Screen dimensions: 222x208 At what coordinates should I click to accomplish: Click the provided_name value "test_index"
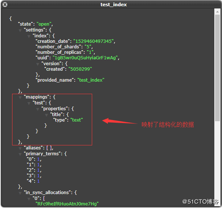pyautogui.click(x=91, y=80)
